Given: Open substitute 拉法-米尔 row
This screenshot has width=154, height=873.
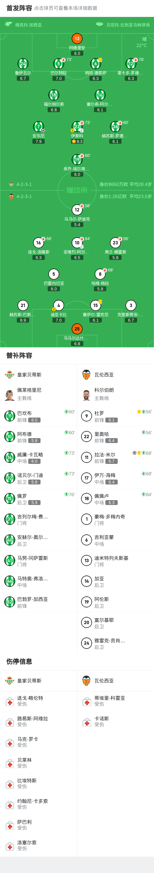Looking at the screenshot, I should pyautogui.click(x=116, y=457).
